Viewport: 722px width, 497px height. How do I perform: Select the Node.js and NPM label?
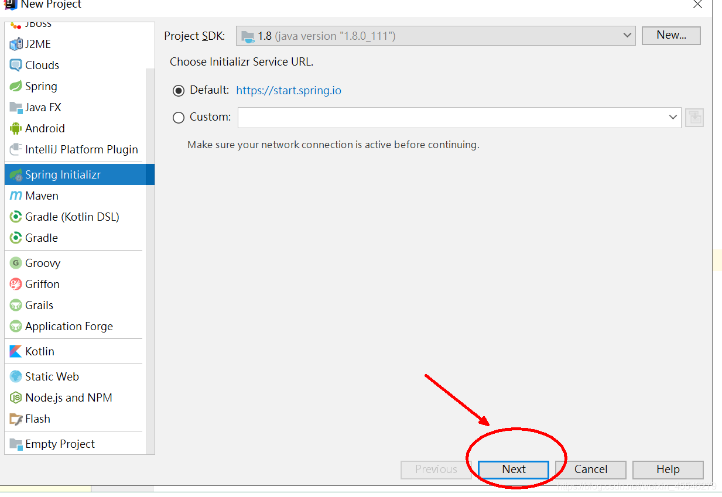click(x=69, y=397)
